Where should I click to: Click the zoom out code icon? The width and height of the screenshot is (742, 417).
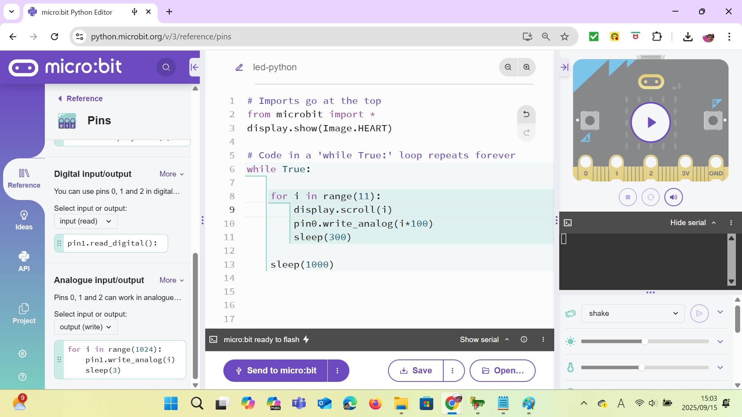(508, 67)
